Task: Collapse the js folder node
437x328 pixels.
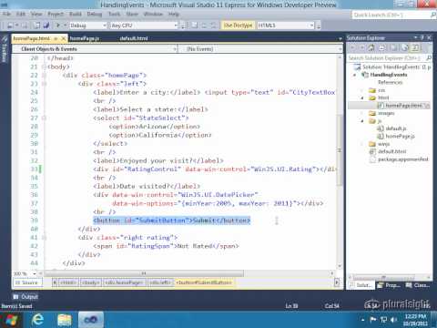Action: coord(362,121)
